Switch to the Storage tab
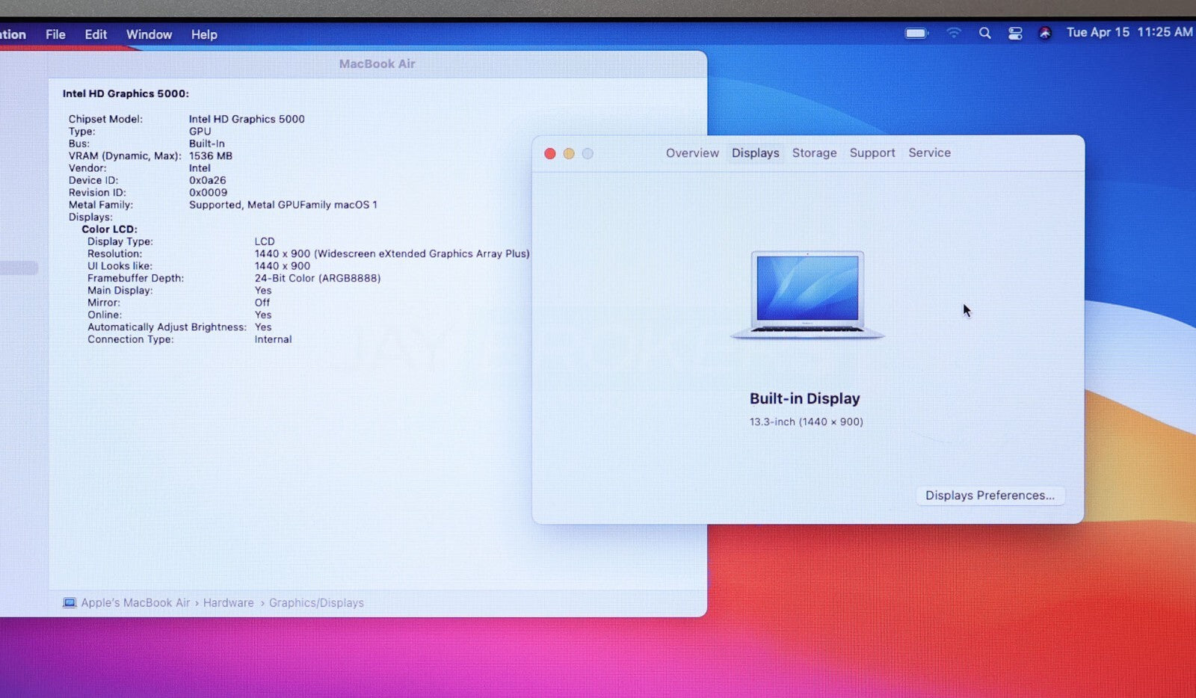 (x=814, y=152)
